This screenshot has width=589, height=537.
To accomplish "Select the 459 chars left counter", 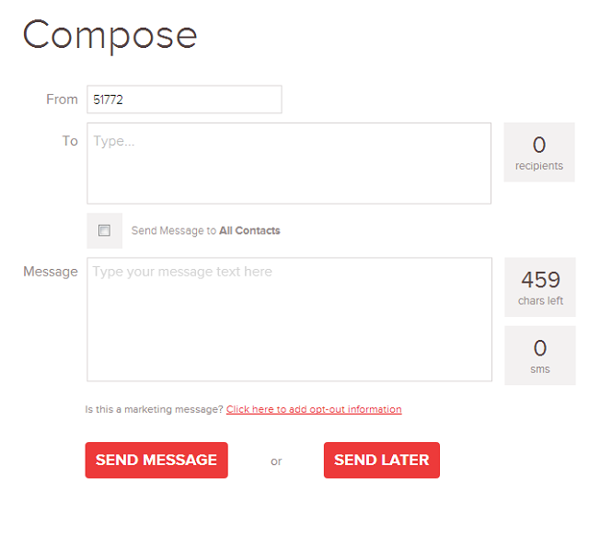I will (540, 287).
